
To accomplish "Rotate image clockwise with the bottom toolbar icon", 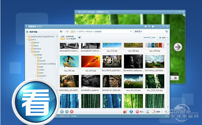I will (x=67, y=112).
